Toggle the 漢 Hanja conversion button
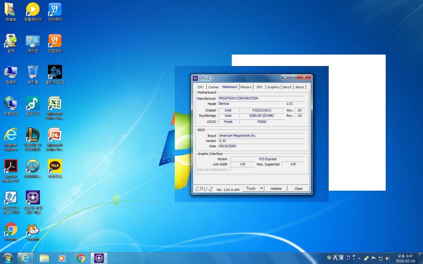 [341, 258]
